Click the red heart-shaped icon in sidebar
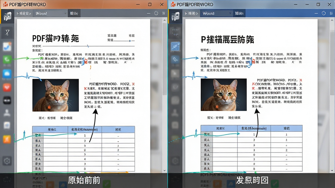This screenshot has height=188, width=335. coord(7,87)
